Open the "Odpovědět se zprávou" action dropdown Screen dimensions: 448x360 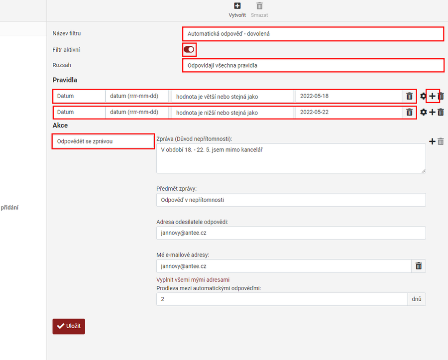pos(103,141)
